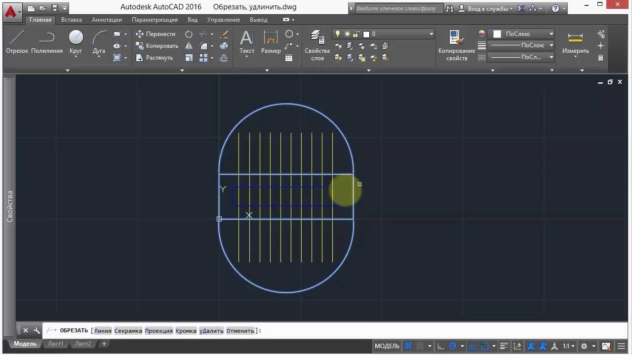Click the Растянуть stretch button
This screenshot has width=632, height=355.
154,58
